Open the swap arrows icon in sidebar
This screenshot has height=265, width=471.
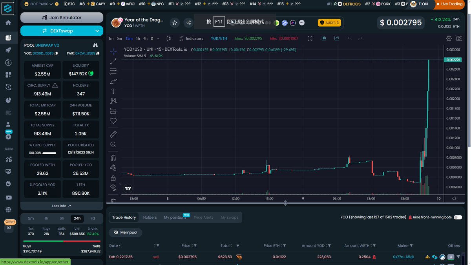coord(8,87)
